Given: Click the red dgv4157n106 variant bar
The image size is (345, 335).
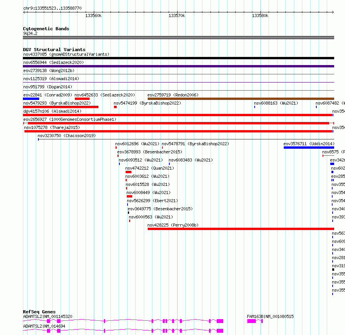Looking at the screenshot, I should (178, 115).
